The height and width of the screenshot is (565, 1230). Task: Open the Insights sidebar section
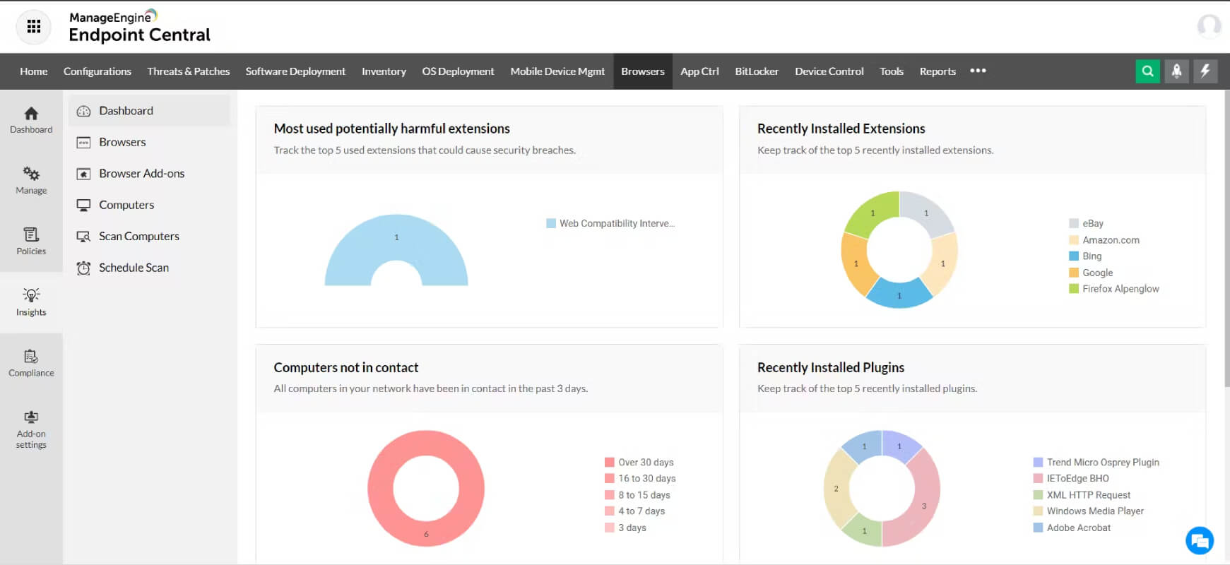[31, 302]
